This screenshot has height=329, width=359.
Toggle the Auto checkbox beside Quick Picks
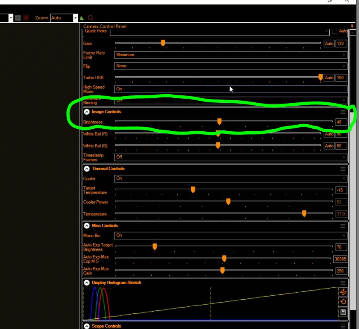(x=335, y=31)
